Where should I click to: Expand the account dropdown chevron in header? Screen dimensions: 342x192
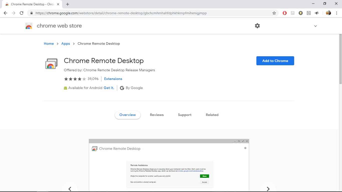point(315,26)
